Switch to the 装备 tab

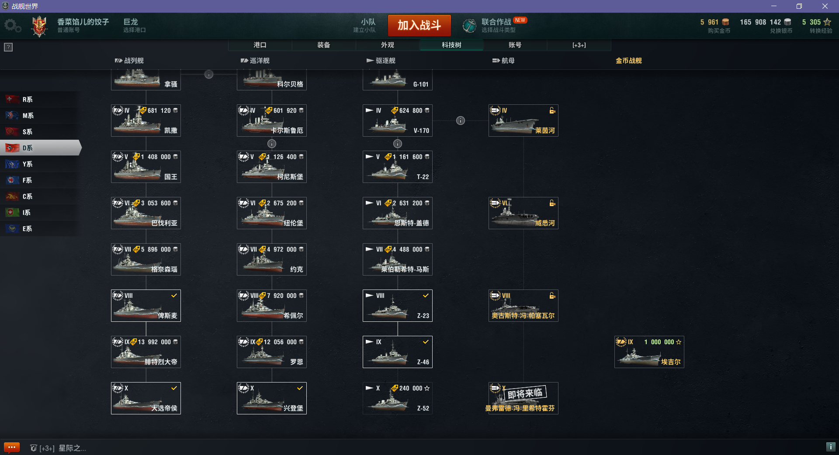click(324, 45)
